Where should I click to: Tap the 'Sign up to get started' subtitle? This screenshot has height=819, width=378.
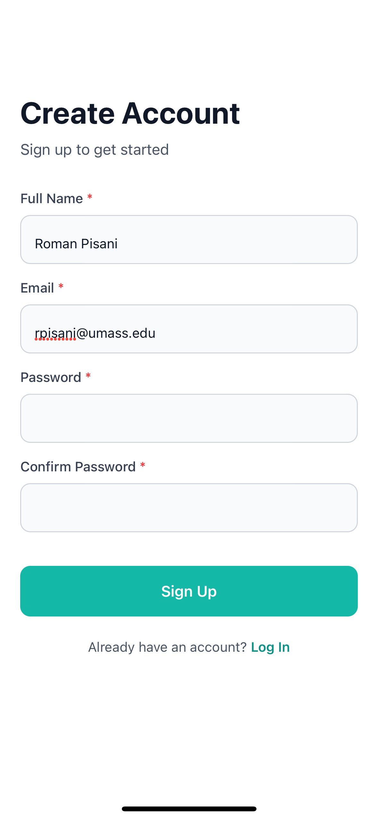click(x=95, y=150)
